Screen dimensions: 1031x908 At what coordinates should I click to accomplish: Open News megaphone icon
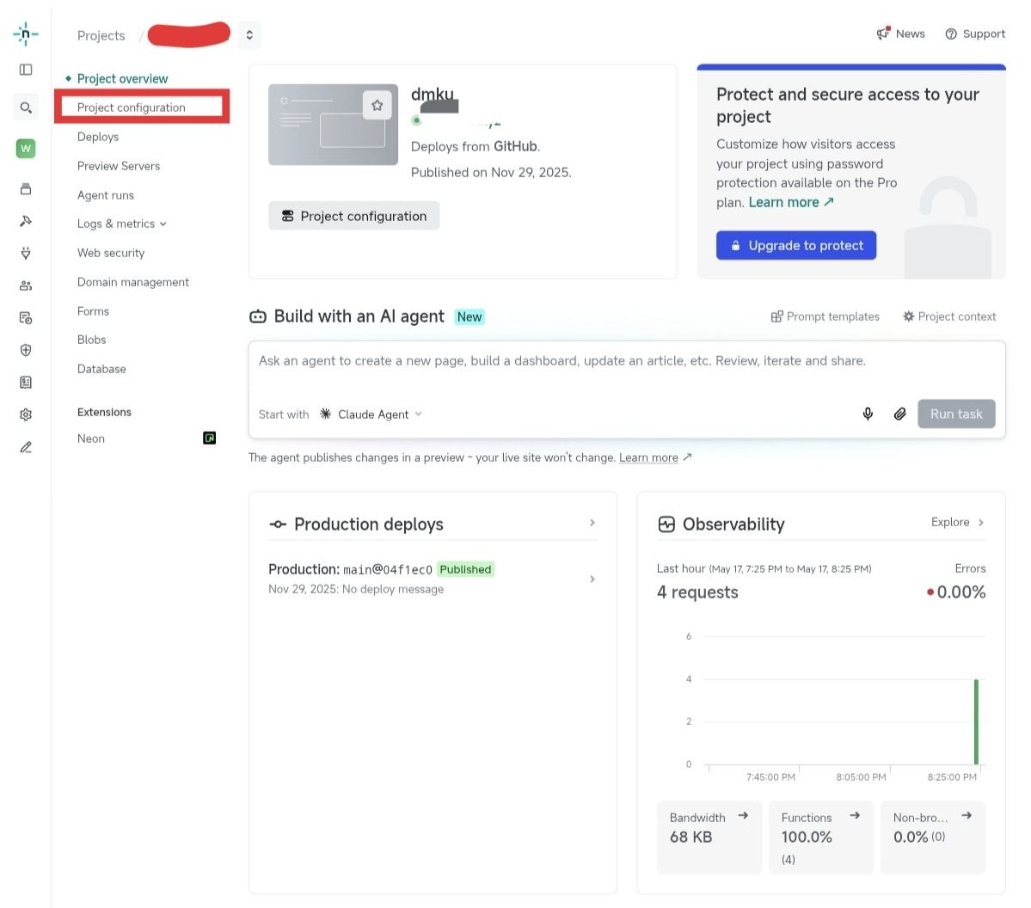click(883, 34)
